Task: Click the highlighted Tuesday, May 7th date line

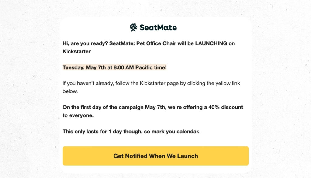Action: [x=114, y=67]
